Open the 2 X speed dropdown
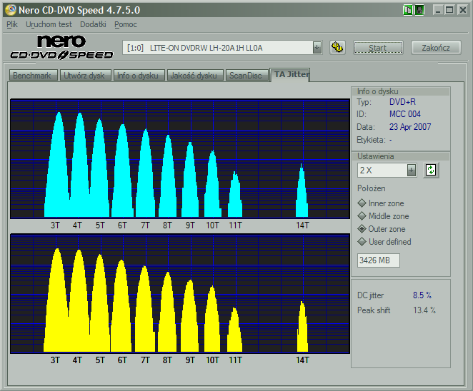Viewport: 473px width, 391px height. pos(411,171)
